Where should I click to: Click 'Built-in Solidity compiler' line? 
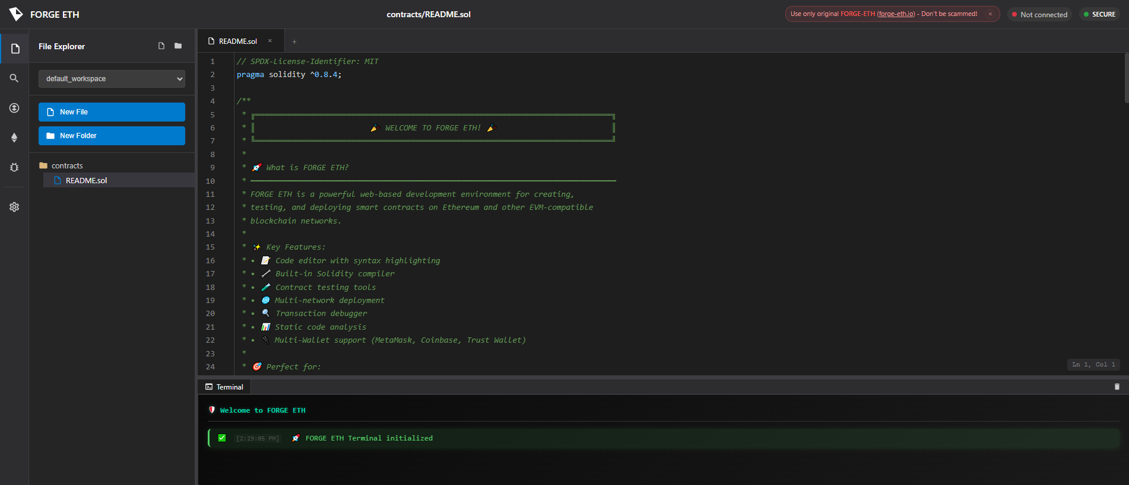[x=335, y=274]
